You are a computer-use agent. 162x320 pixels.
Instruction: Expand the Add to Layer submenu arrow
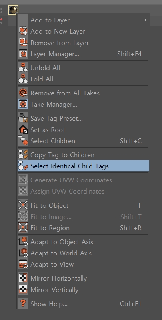click(x=145, y=20)
